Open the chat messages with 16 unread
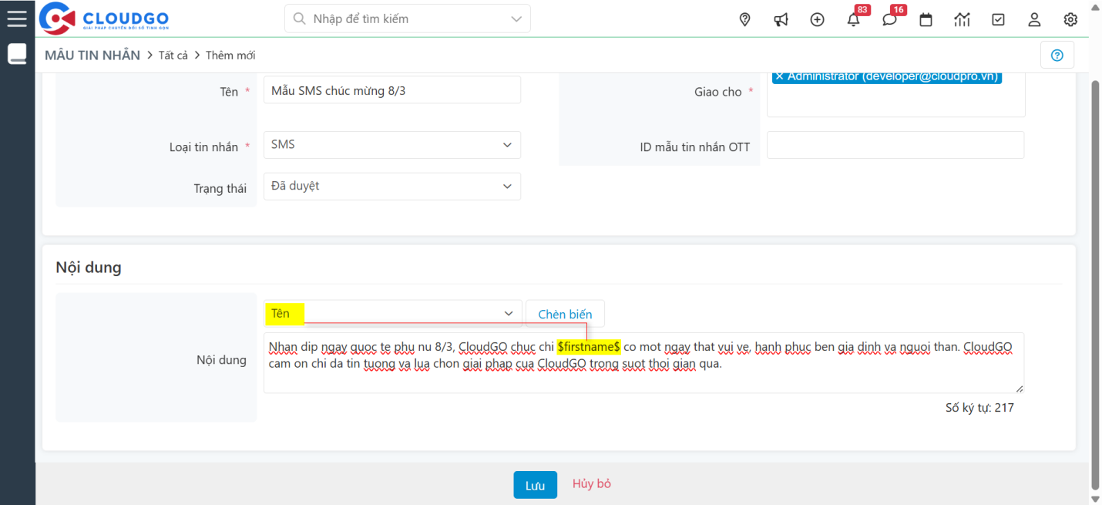1102x505 pixels. point(889,19)
